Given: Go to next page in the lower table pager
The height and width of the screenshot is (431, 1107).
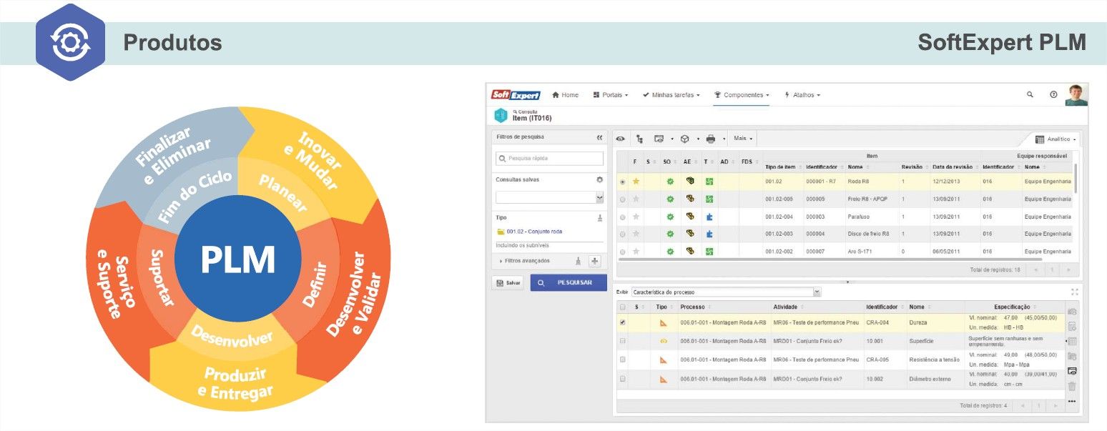Looking at the screenshot, I should (x=1056, y=406).
